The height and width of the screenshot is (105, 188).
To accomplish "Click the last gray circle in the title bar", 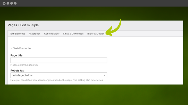I will click(15, 3).
